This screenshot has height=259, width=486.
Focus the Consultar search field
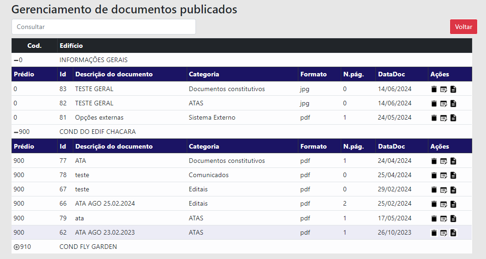(x=104, y=27)
